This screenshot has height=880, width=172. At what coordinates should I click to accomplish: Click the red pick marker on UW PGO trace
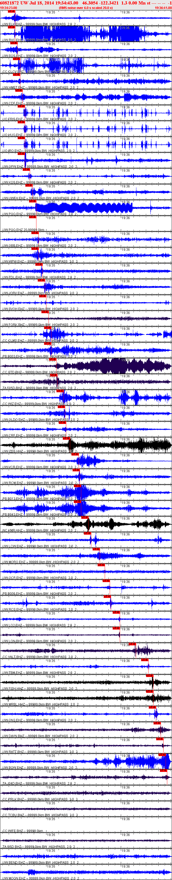coord(32,201)
